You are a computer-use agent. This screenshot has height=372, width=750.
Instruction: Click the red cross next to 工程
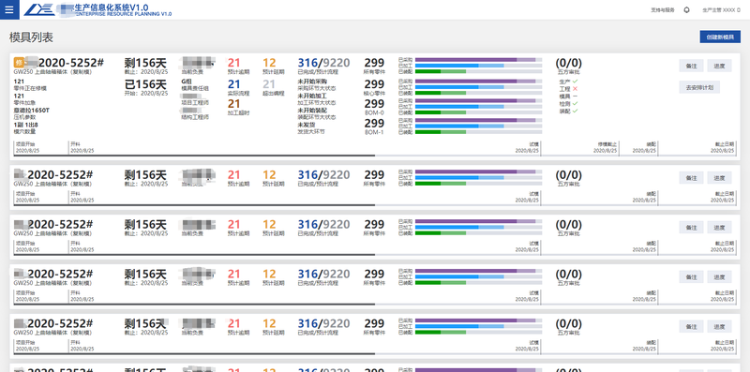(576, 89)
